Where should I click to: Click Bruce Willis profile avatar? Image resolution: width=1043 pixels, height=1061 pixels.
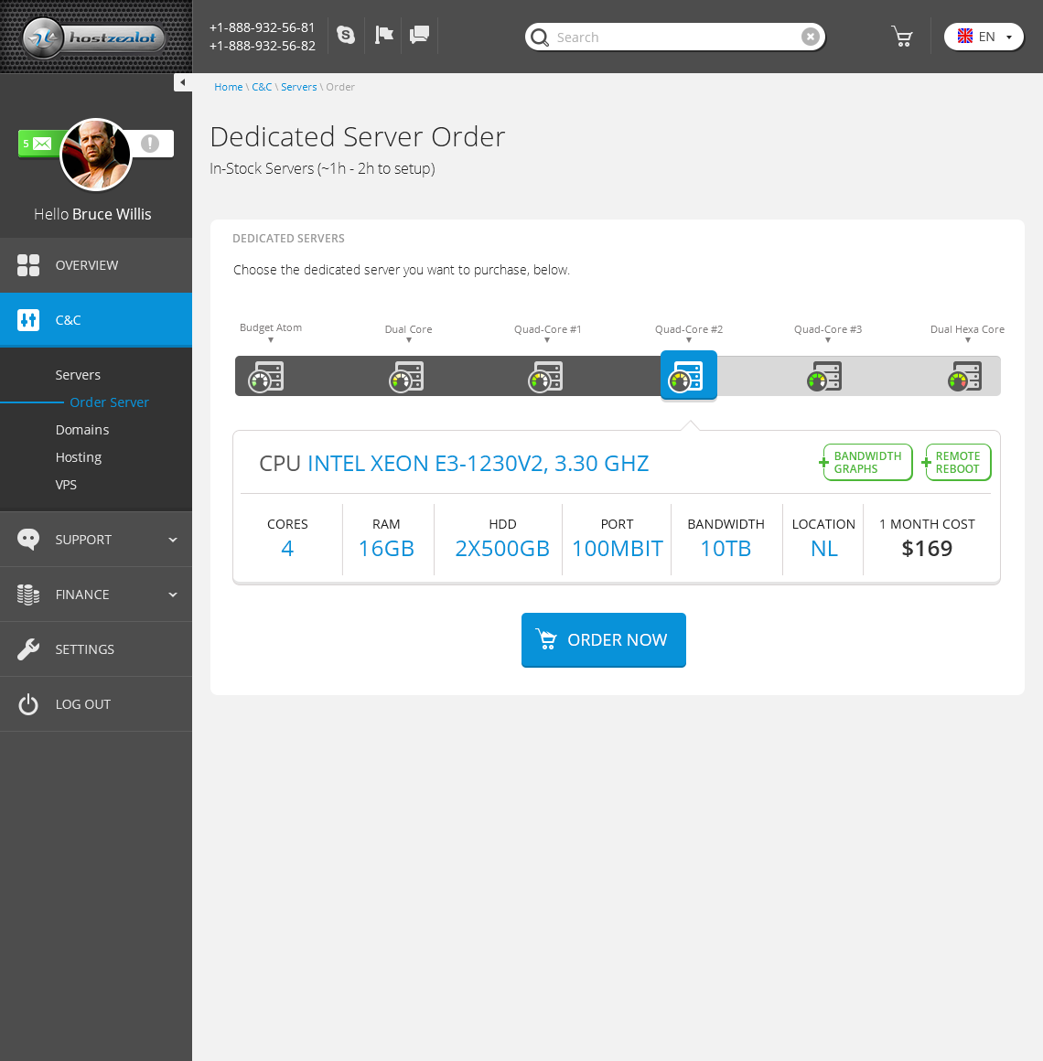[x=95, y=155]
